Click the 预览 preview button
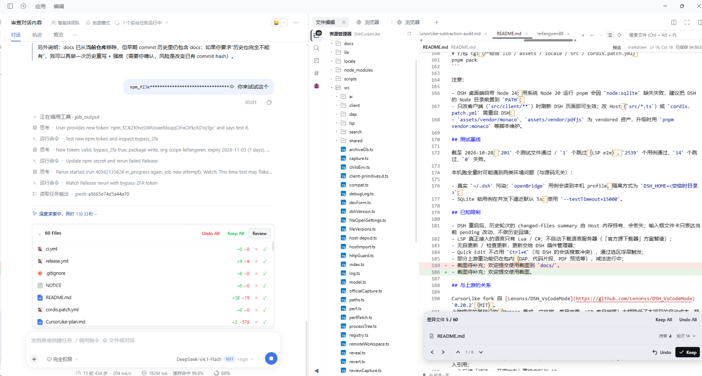The image size is (702, 376). tap(617, 47)
